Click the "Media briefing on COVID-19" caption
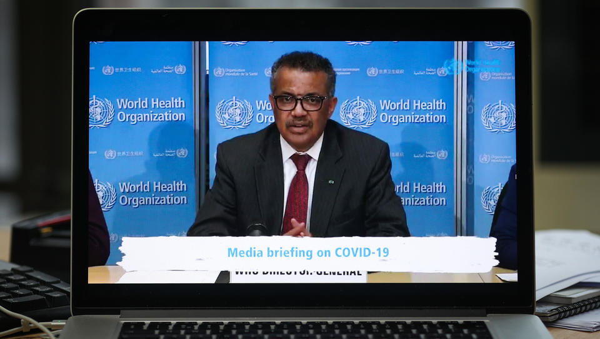Screen dimensions: 600x339 pyautogui.click(x=308, y=253)
